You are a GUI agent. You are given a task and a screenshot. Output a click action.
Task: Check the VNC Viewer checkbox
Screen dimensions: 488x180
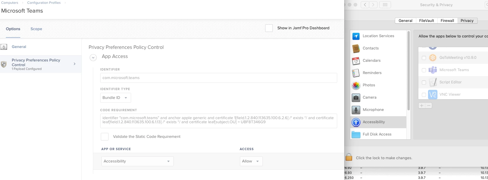tap(424, 95)
